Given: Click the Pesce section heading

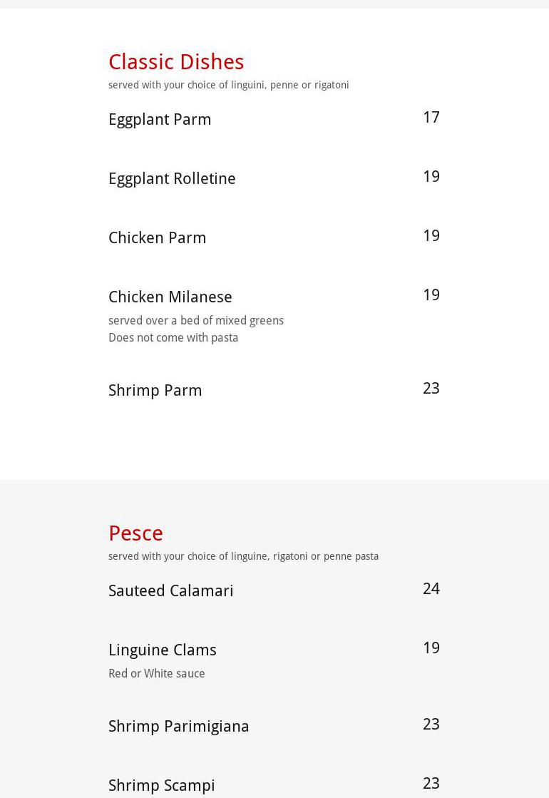Looking at the screenshot, I should click(135, 533).
